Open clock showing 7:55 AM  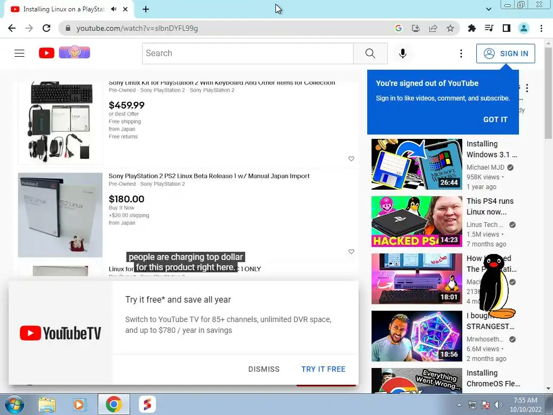click(525, 405)
